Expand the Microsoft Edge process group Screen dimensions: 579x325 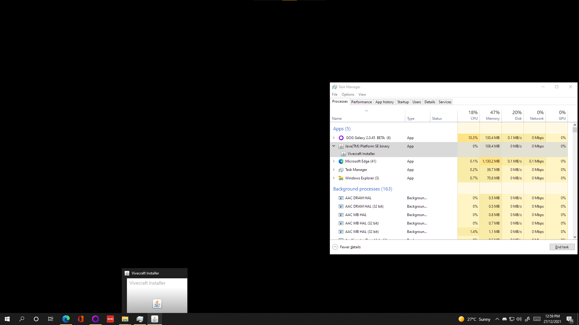(x=334, y=161)
